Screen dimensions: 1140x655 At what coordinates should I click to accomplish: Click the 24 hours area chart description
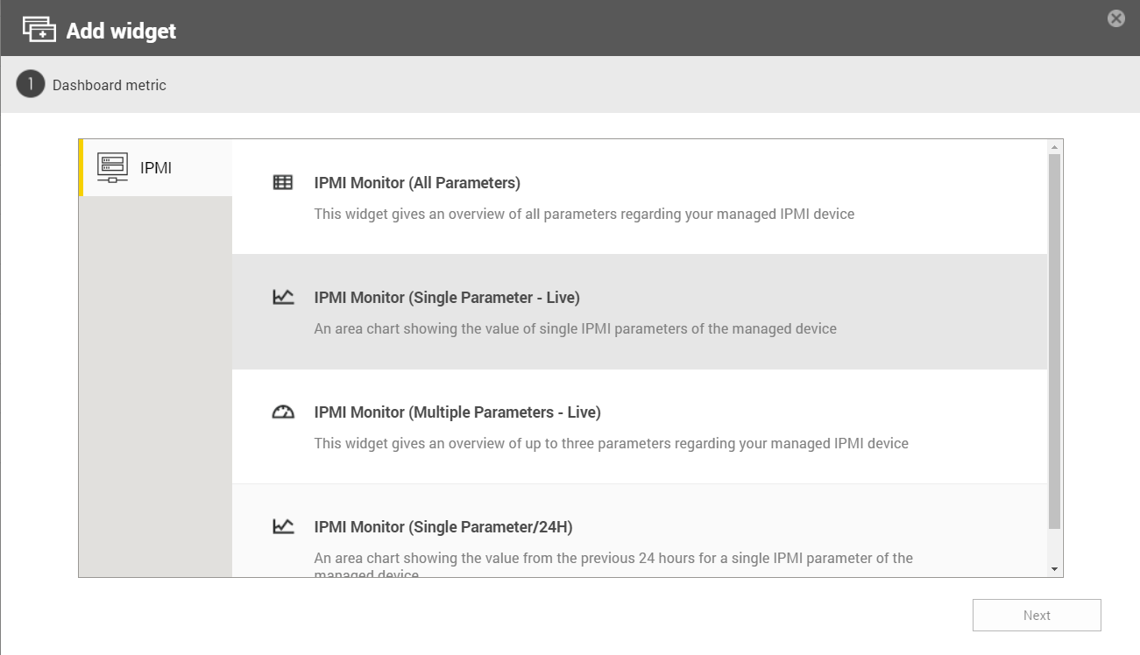613,559
